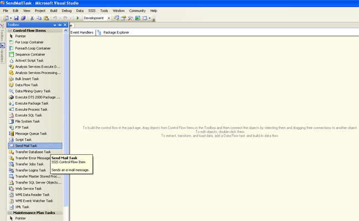Viewport: 359px width, 221px height.
Task: Click the Redo toolbar icon
Action: 66,18
